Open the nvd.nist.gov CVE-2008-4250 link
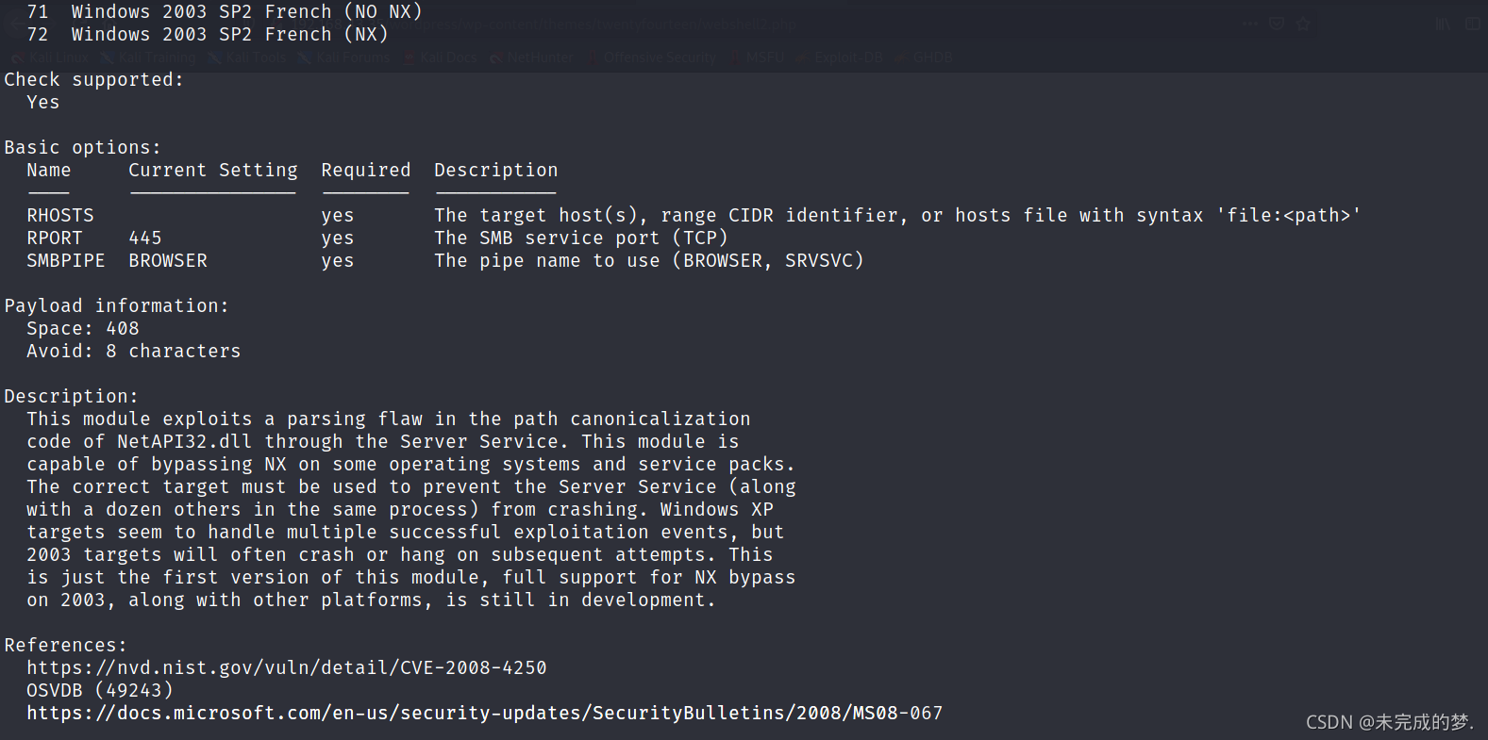1488x740 pixels. [x=287, y=667]
